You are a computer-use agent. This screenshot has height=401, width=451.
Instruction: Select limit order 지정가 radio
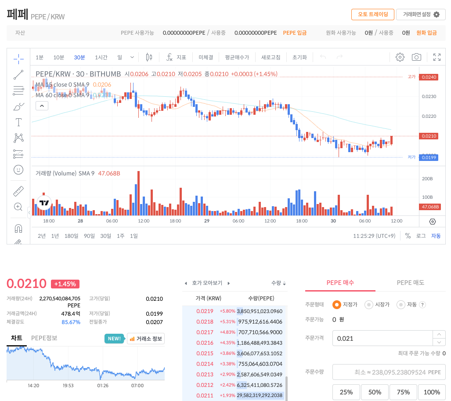pos(336,305)
